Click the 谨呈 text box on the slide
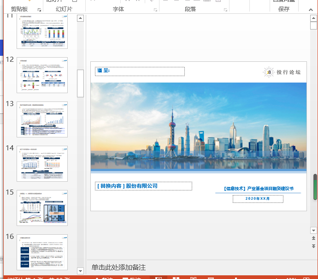 tap(140, 71)
